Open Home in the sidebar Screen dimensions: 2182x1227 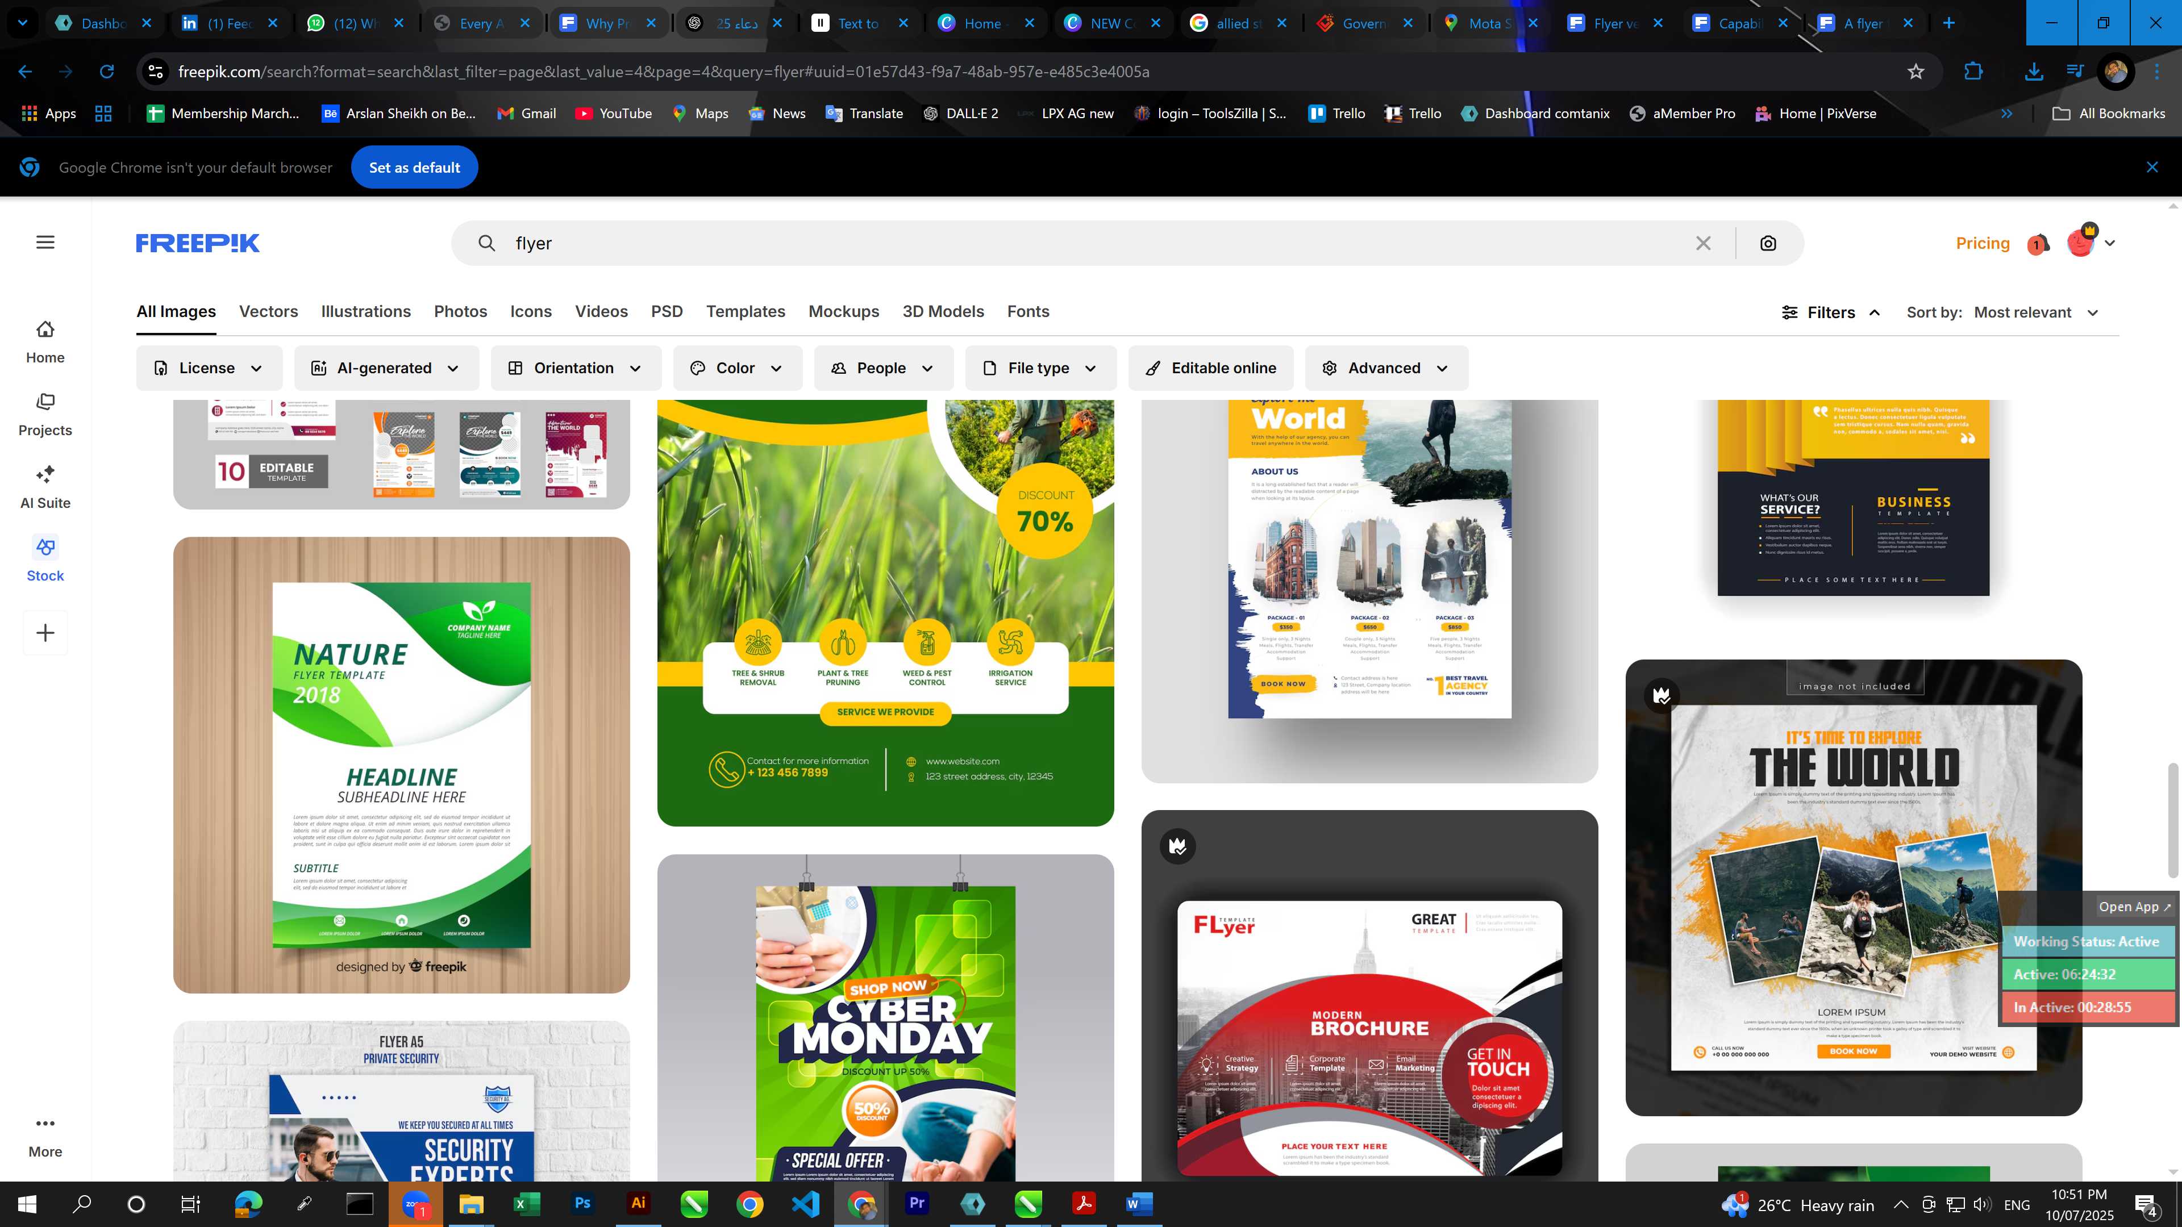[x=45, y=342]
